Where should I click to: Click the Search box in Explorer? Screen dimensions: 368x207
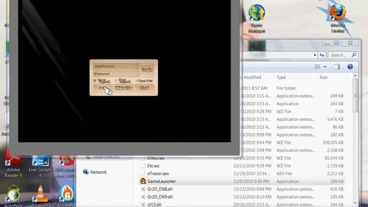[x=343, y=55]
